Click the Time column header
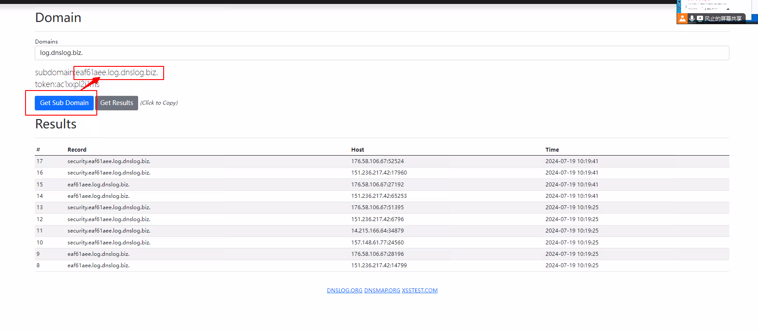The height and width of the screenshot is (331, 758). (x=552, y=150)
